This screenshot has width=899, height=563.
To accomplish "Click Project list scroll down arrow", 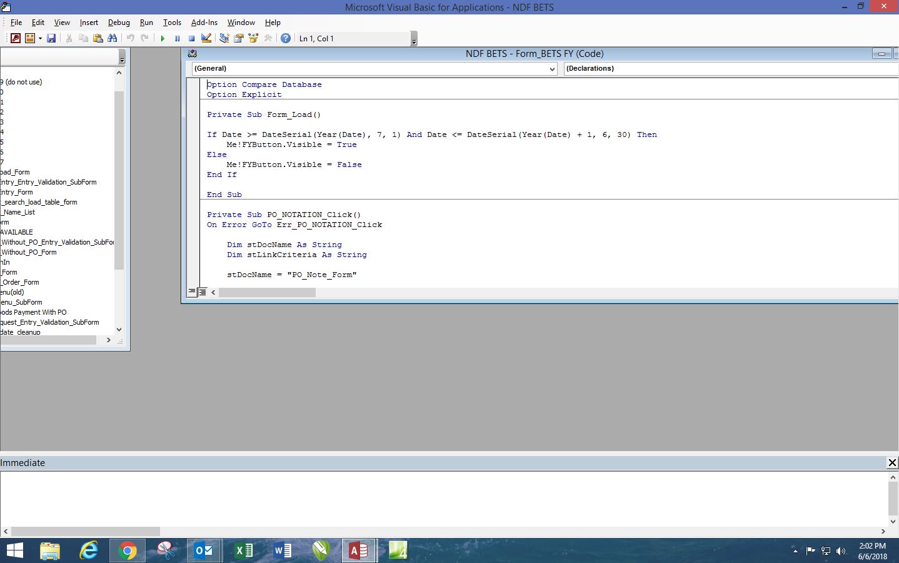I will tap(119, 330).
